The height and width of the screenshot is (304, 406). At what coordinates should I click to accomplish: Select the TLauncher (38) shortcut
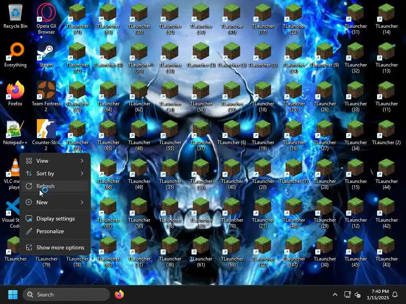coord(139,19)
